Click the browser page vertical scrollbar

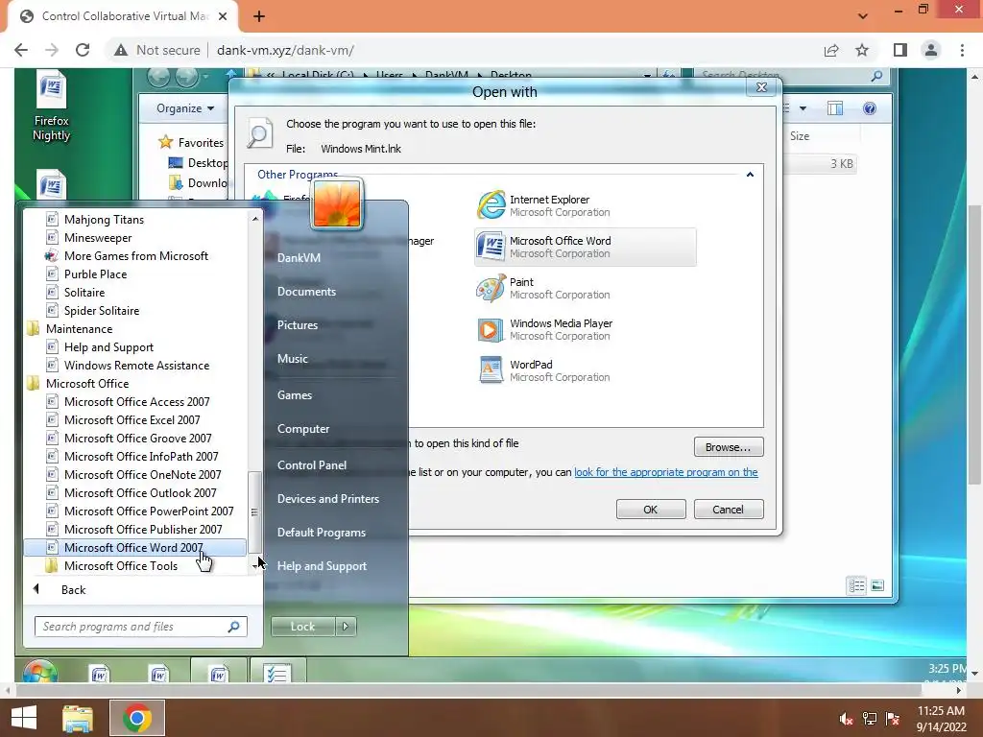point(974,345)
